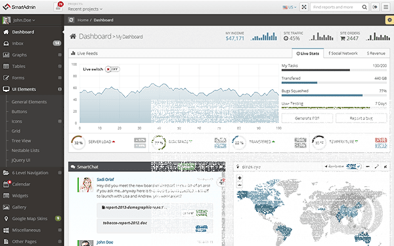Open John.Doe user dropdown in sidebar
The height and width of the screenshot is (246, 394).
[24, 20]
